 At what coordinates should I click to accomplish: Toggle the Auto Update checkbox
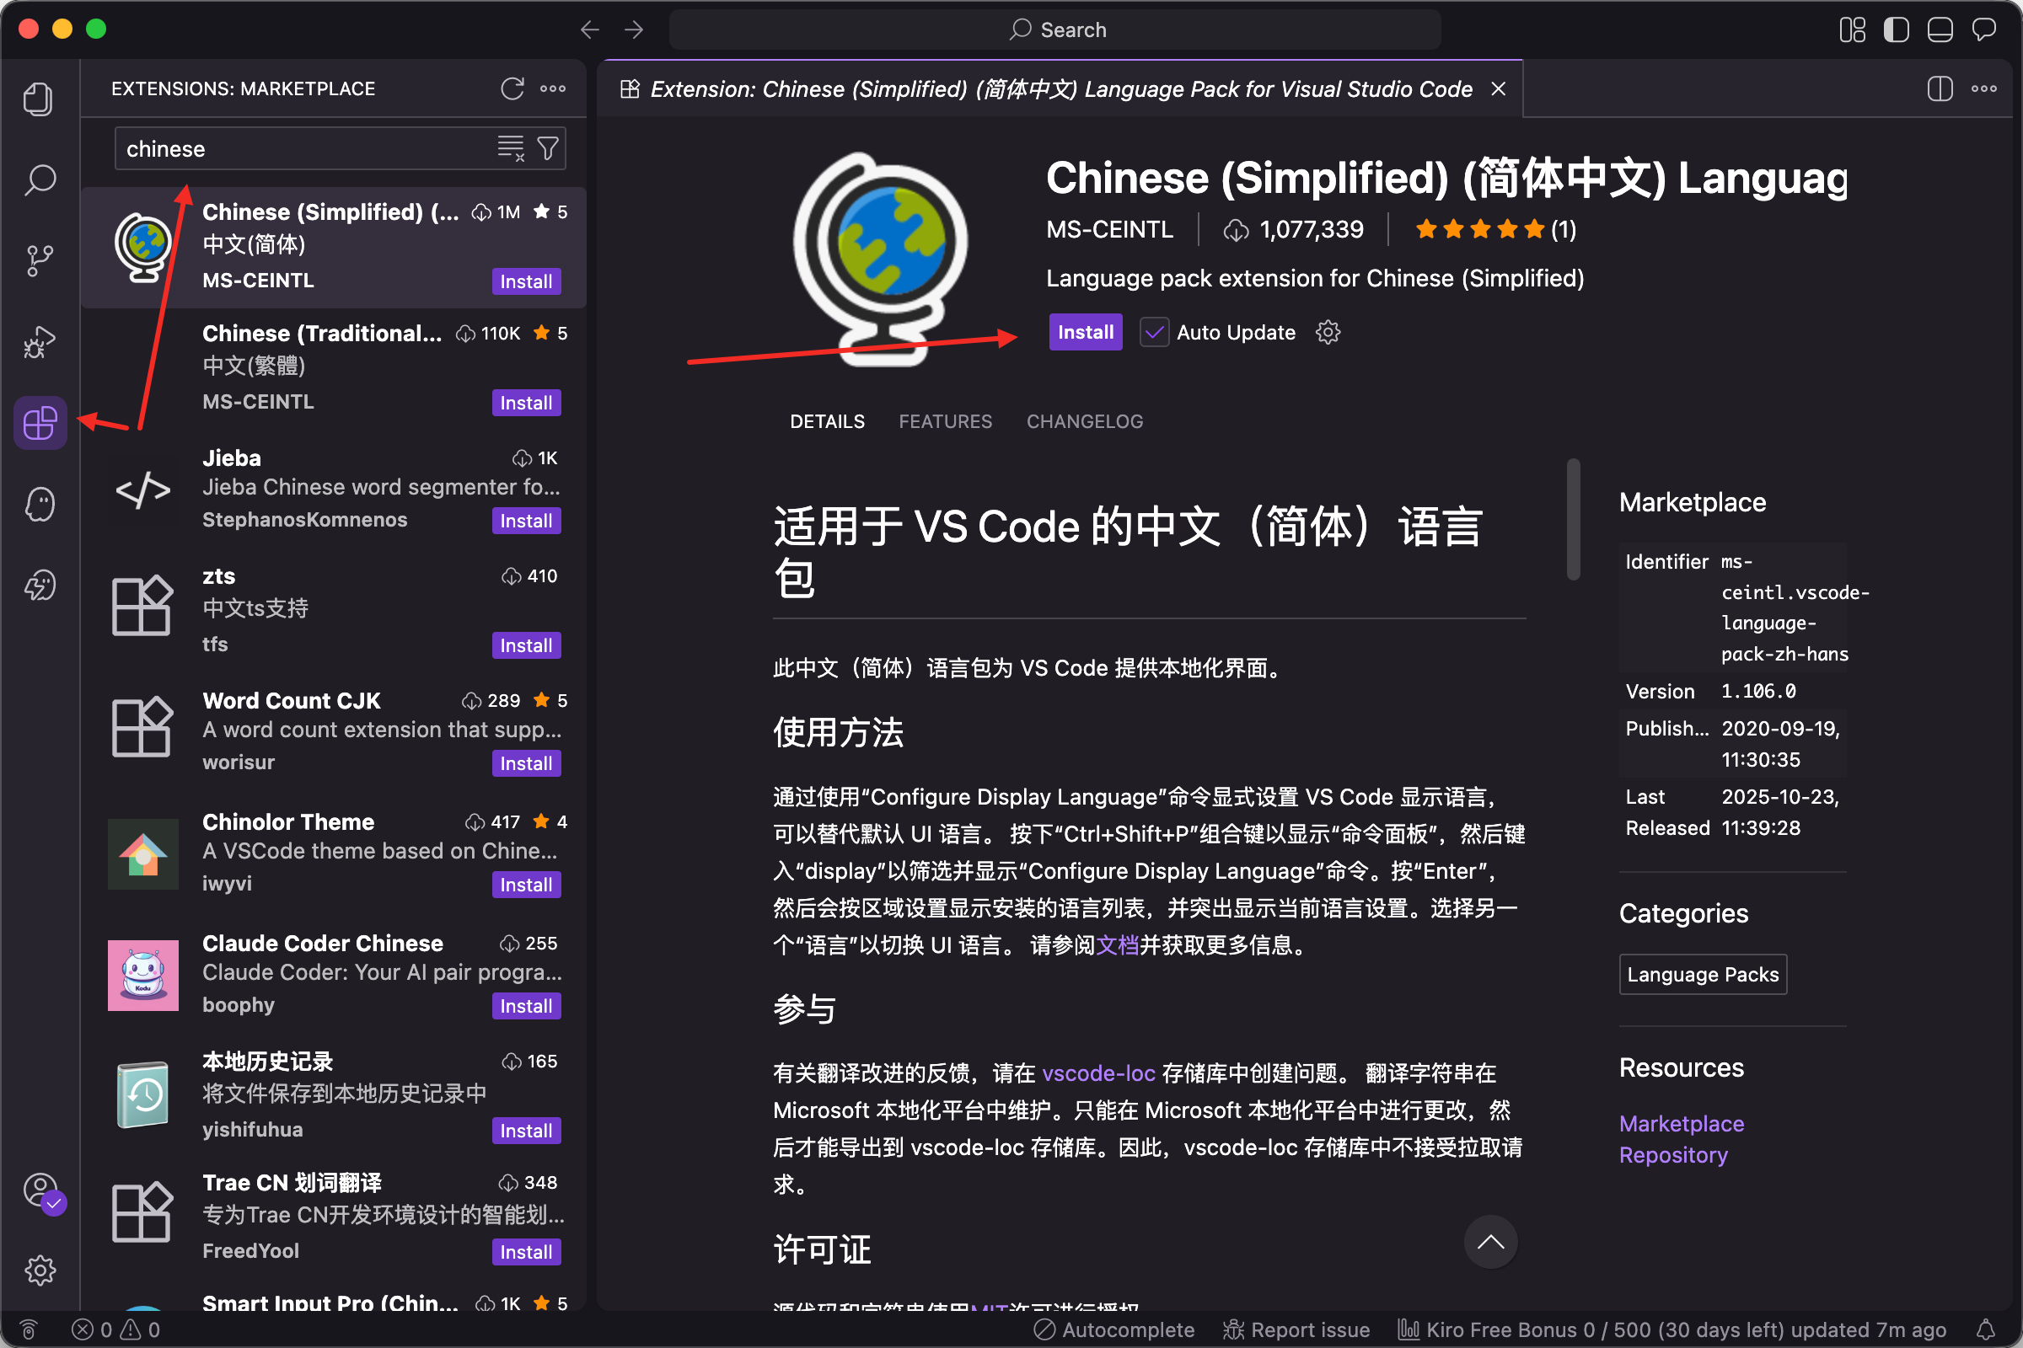point(1154,332)
